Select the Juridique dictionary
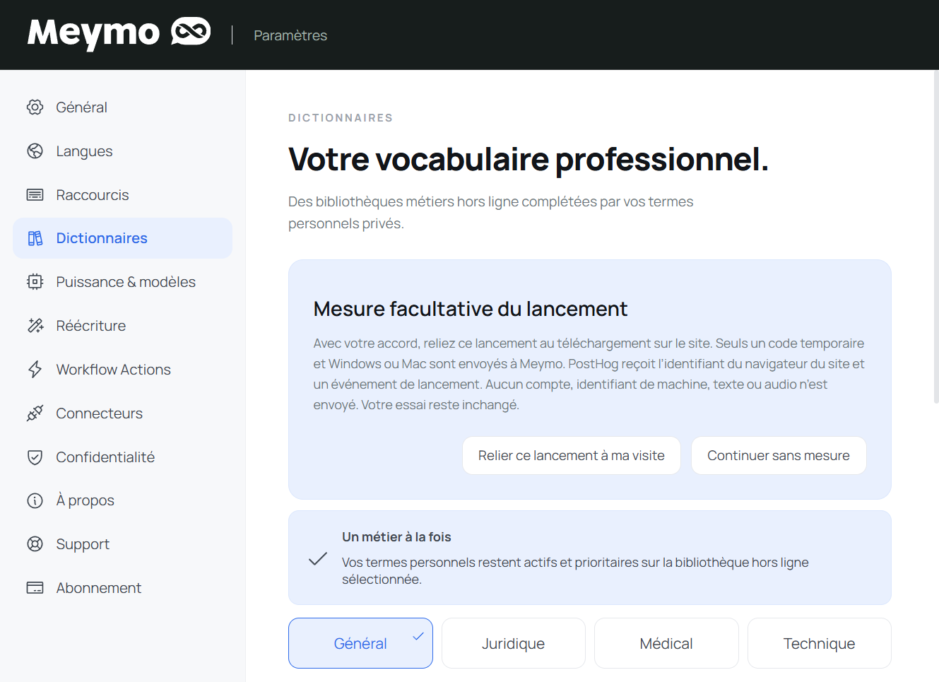939x682 pixels. click(514, 643)
